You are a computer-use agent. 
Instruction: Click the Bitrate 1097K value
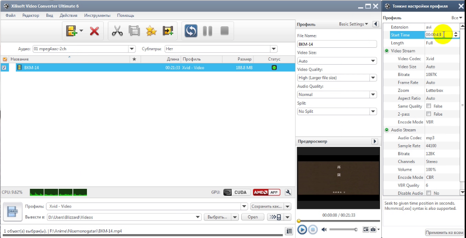click(x=431, y=75)
